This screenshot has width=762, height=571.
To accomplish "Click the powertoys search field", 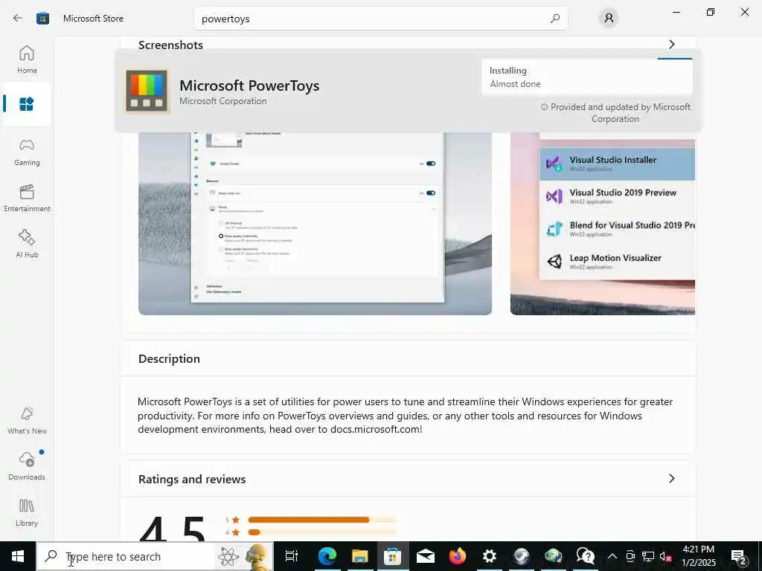I will point(380,19).
